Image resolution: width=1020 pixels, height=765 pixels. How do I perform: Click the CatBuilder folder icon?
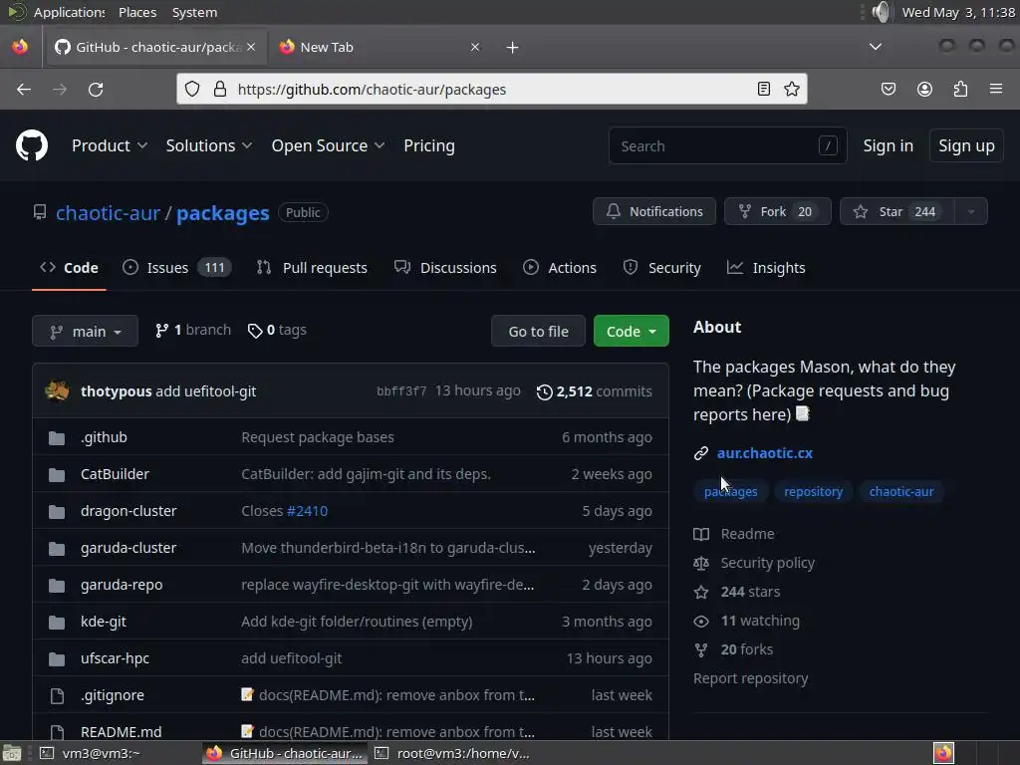pyautogui.click(x=57, y=475)
